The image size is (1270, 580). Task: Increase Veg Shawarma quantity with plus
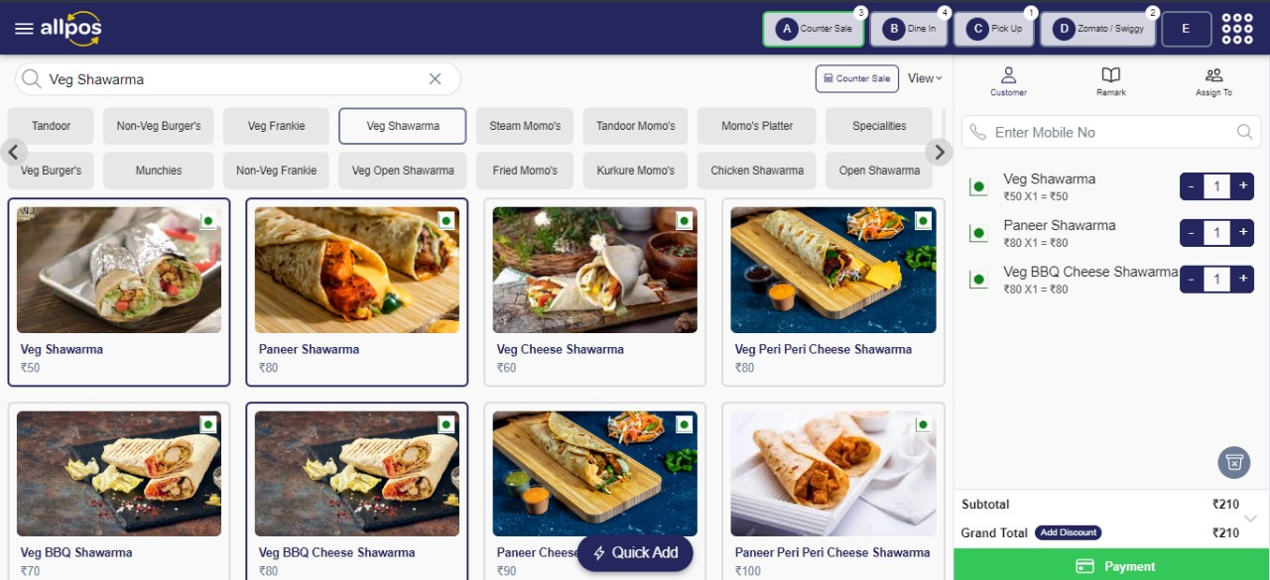tap(1242, 186)
